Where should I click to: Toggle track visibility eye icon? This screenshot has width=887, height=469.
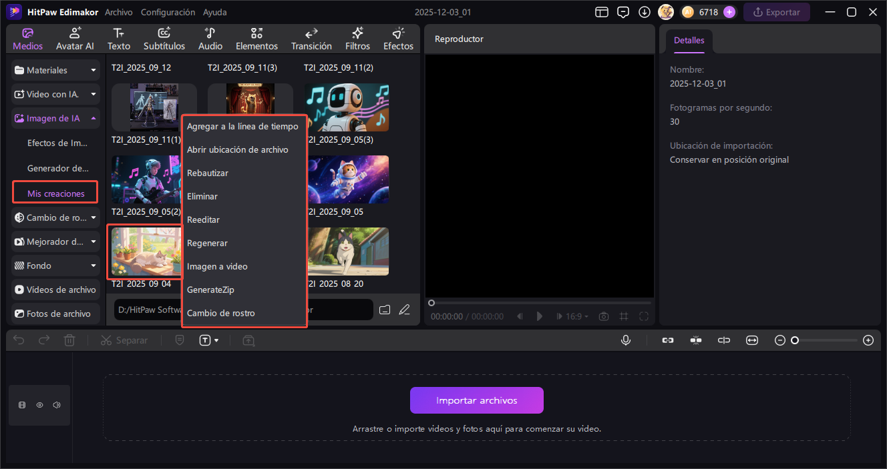(40, 405)
